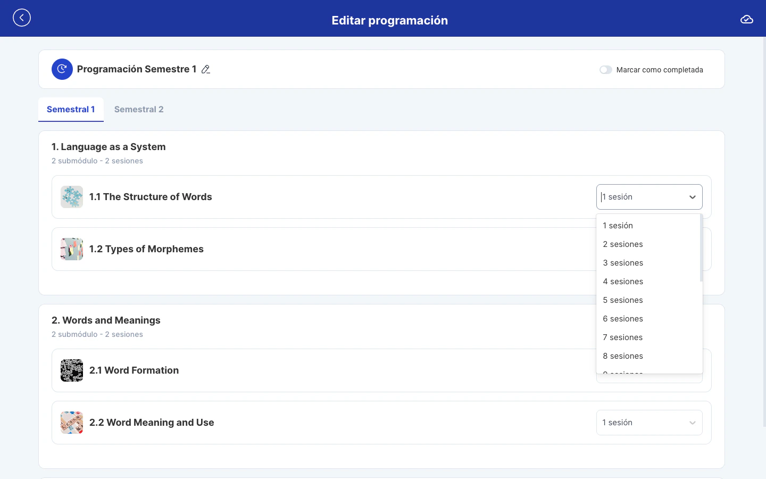Click the 1.2 Types of Morphemes title
This screenshot has width=766, height=479.
pyautogui.click(x=146, y=249)
